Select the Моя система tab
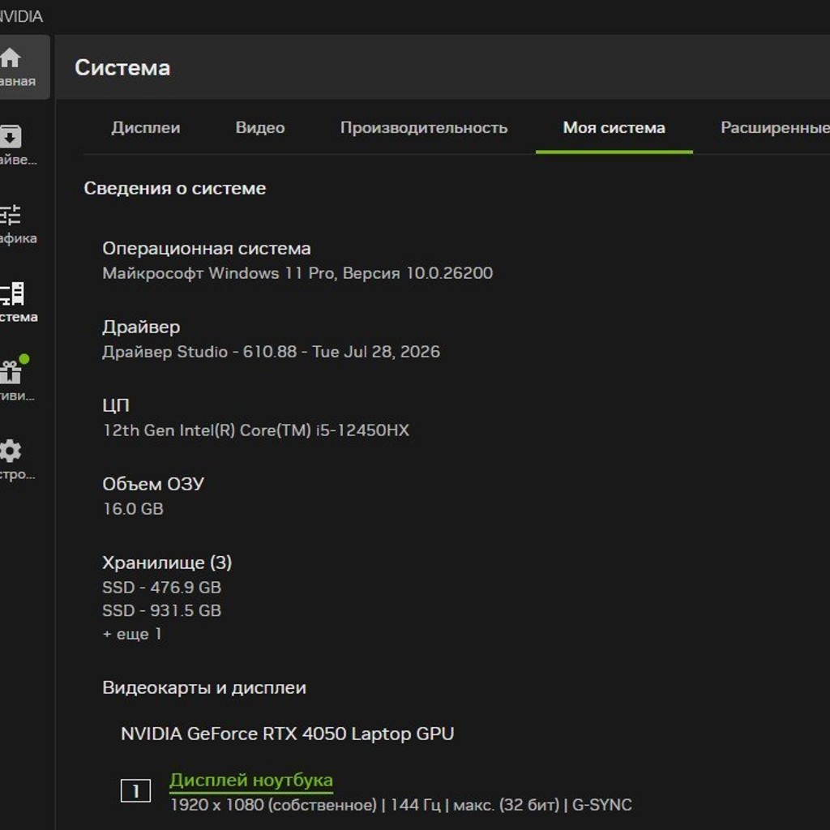 point(614,127)
